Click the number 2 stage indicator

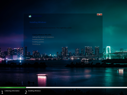point(26,92)
